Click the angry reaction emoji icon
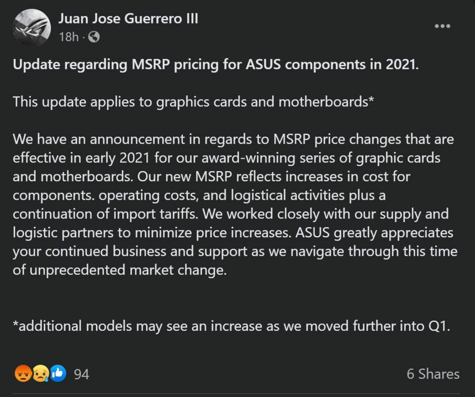 [23, 373]
